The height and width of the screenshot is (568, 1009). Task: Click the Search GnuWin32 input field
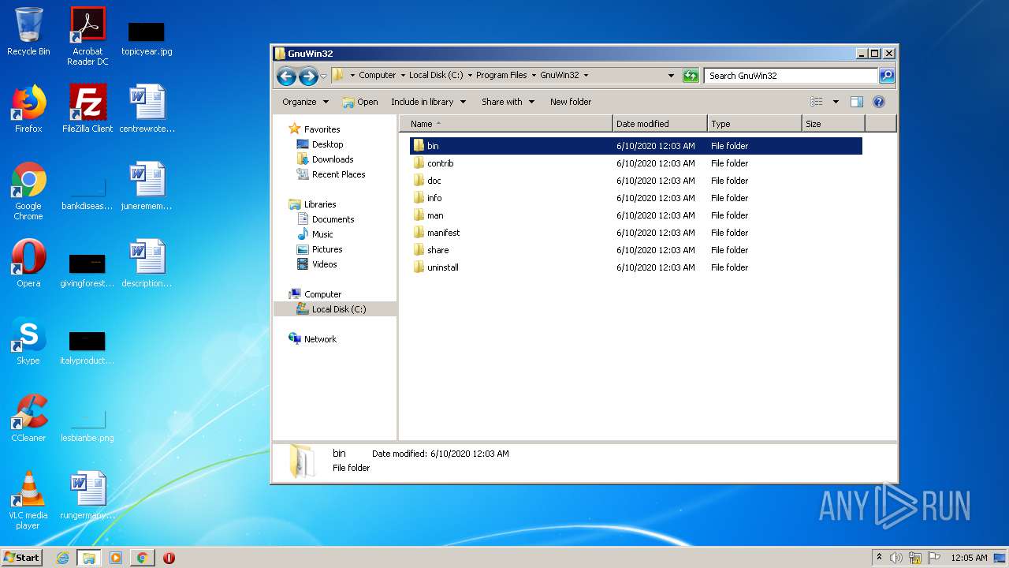click(x=791, y=76)
